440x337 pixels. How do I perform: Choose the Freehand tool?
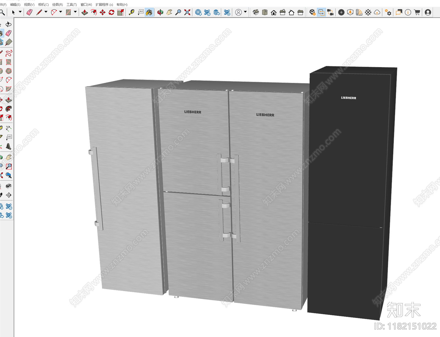[x=9, y=53]
